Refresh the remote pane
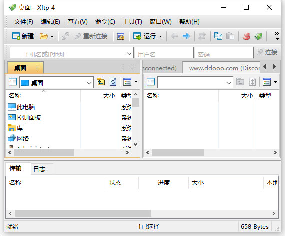Screen dimensions: 285x236 tap(252, 82)
